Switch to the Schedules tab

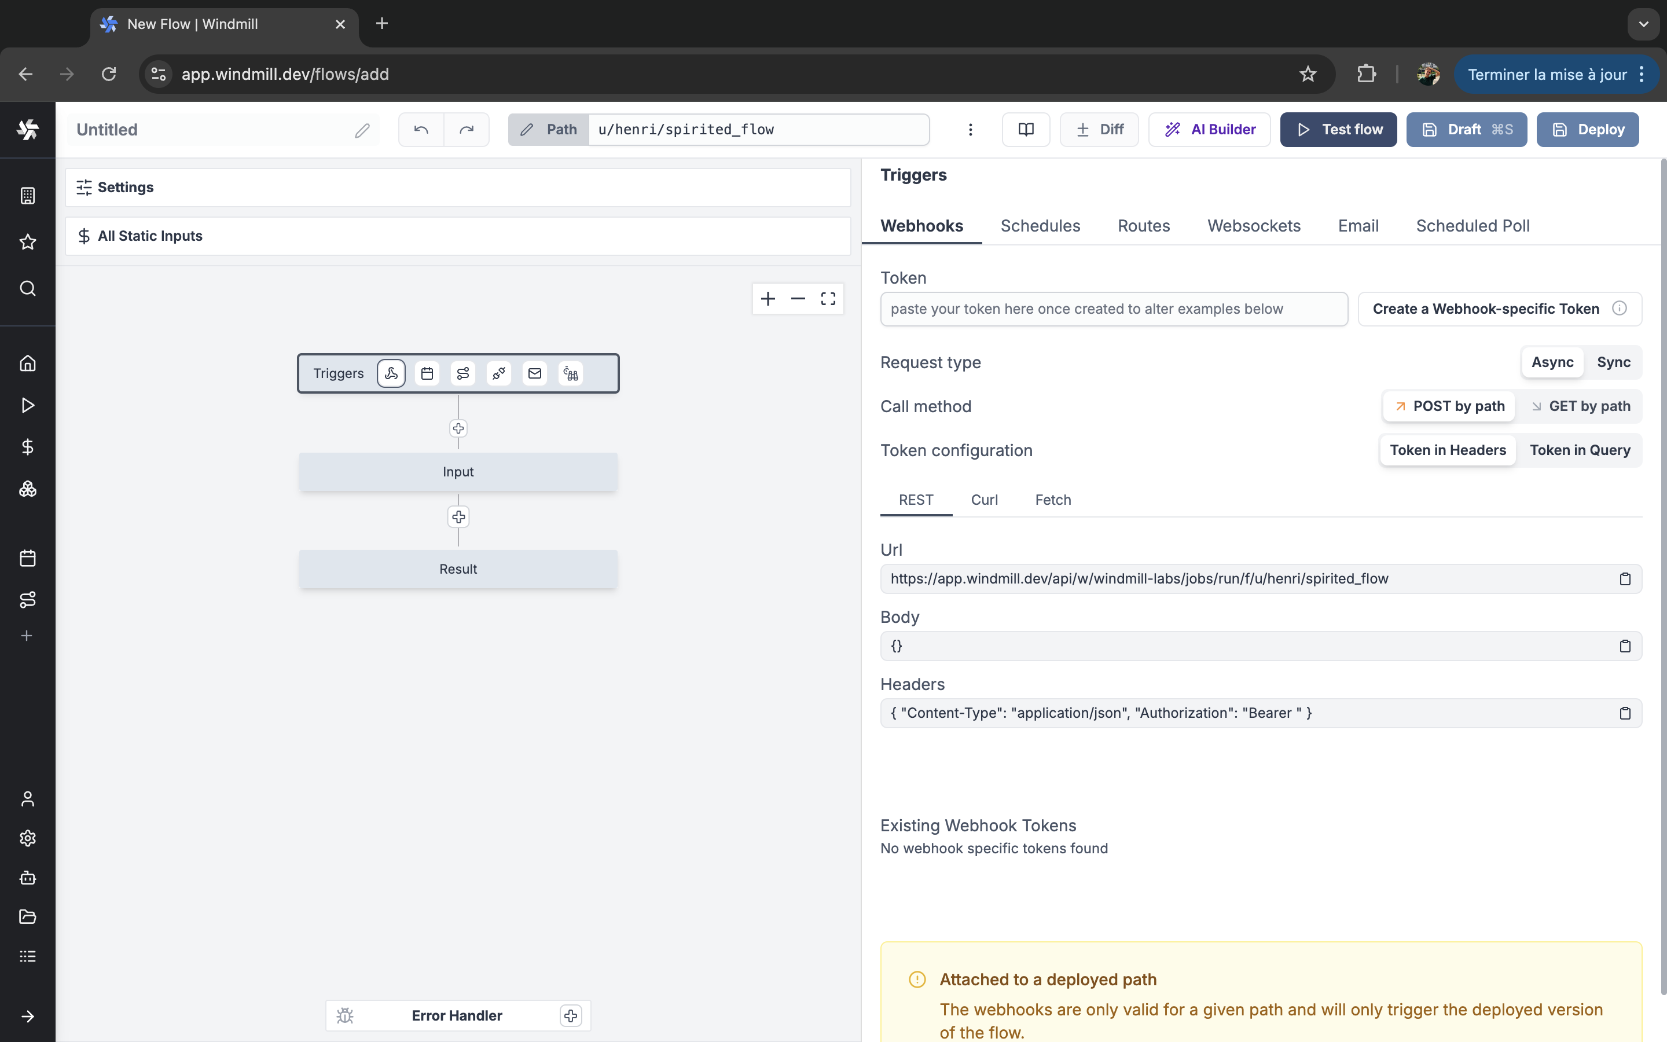(x=1040, y=226)
